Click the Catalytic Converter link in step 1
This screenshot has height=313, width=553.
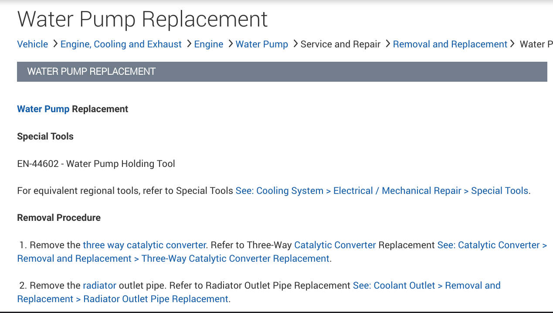pos(335,245)
